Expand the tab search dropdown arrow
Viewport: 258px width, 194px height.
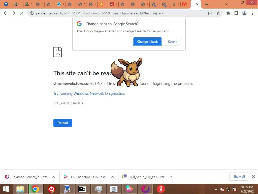(227, 4)
